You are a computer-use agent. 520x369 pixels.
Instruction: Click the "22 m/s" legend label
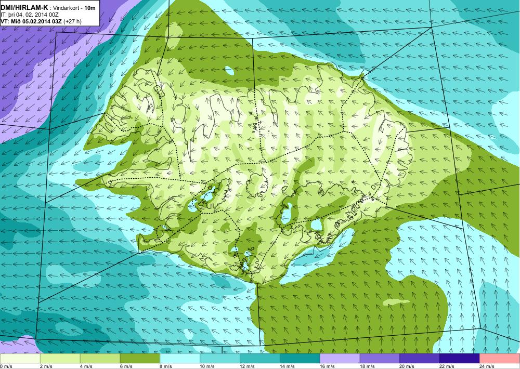447,366
